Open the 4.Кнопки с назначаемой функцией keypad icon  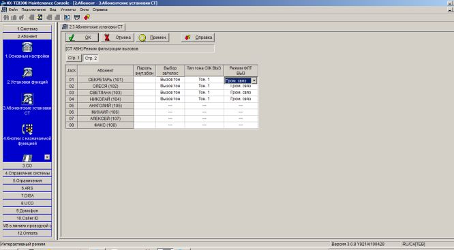[x=27, y=129]
